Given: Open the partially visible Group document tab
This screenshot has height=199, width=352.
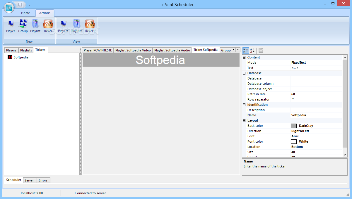Looking at the screenshot, I should [225, 50].
